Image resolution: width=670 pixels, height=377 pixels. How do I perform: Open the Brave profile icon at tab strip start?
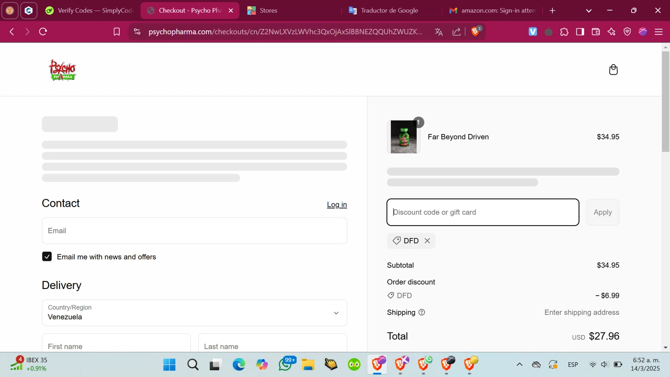click(x=10, y=10)
